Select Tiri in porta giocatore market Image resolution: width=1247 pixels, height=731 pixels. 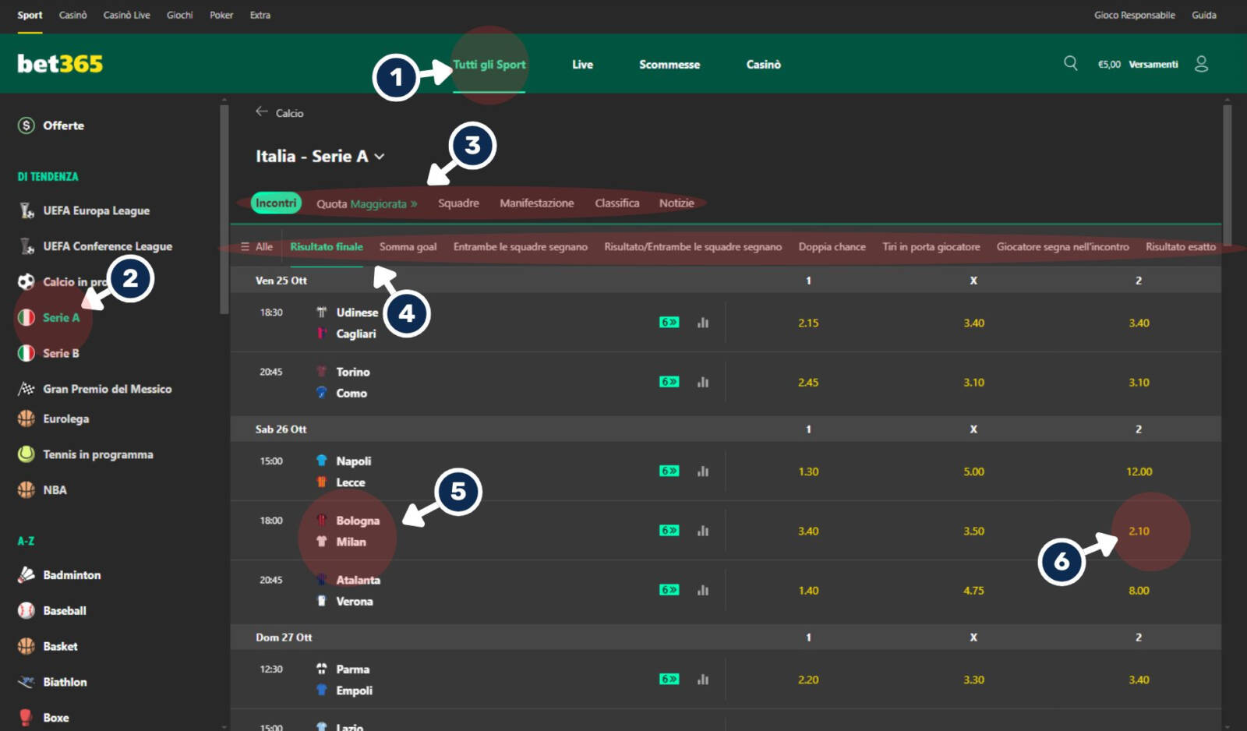(x=931, y=247)
